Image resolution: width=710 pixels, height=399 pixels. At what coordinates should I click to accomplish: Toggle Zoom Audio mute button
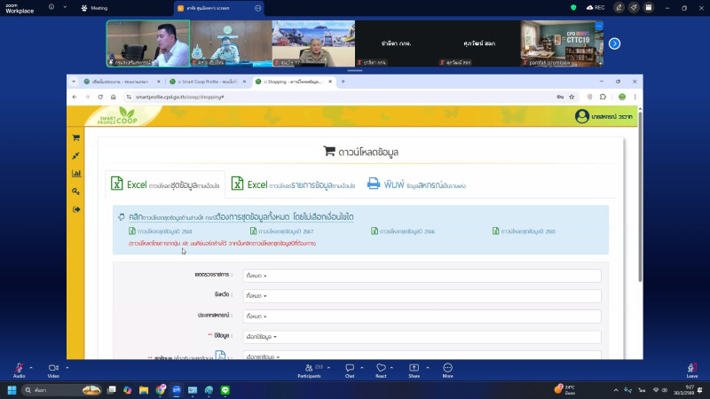tap(19, 370)
